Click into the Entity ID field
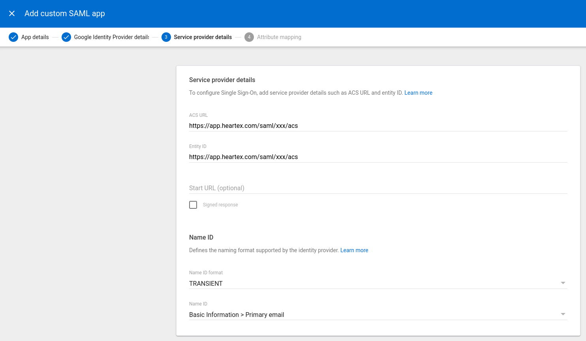 click(x=378, y=157)
